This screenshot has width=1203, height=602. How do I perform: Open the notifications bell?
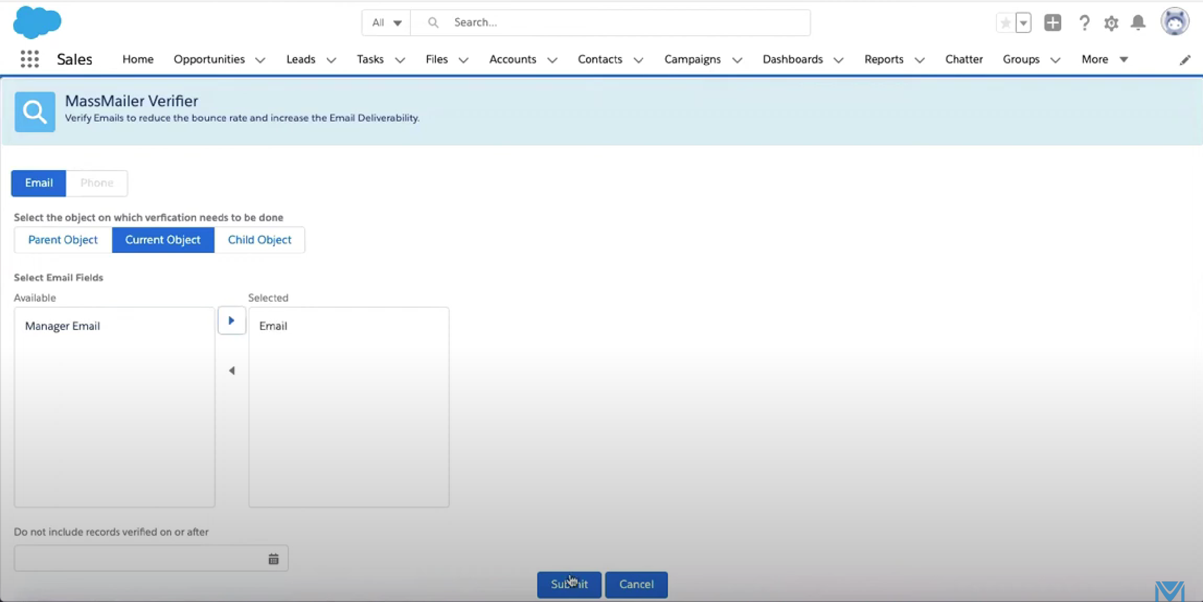click(1138, 22)
